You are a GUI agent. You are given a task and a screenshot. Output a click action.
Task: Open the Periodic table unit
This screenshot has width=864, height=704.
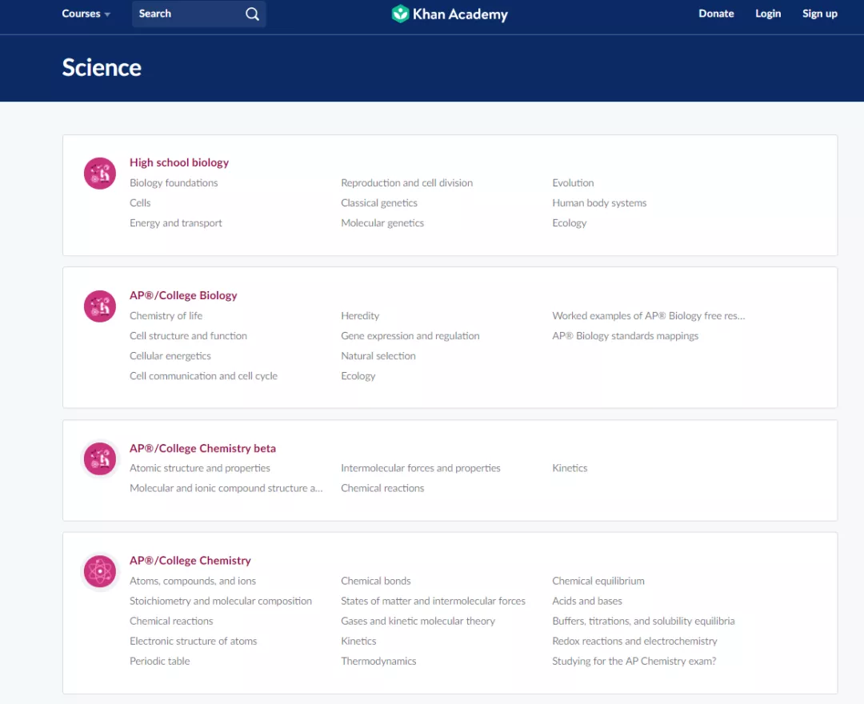click(160, 662)
